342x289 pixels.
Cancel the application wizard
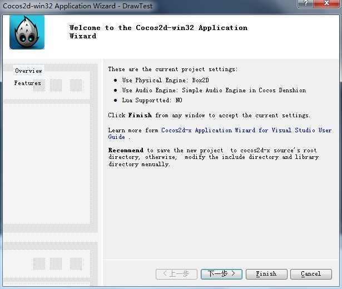311,274
